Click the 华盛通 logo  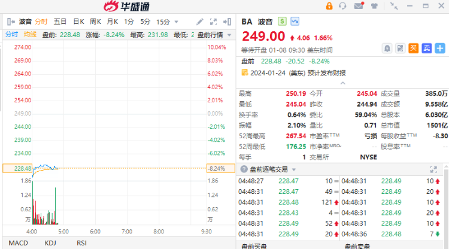126,6
